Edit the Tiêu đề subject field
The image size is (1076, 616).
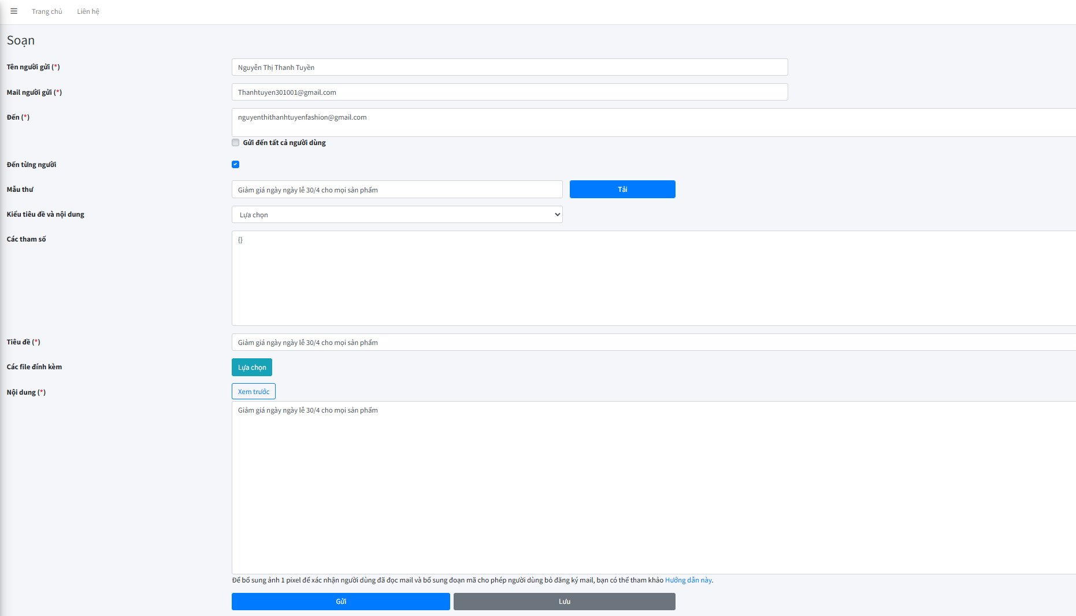tap(653, 342)
